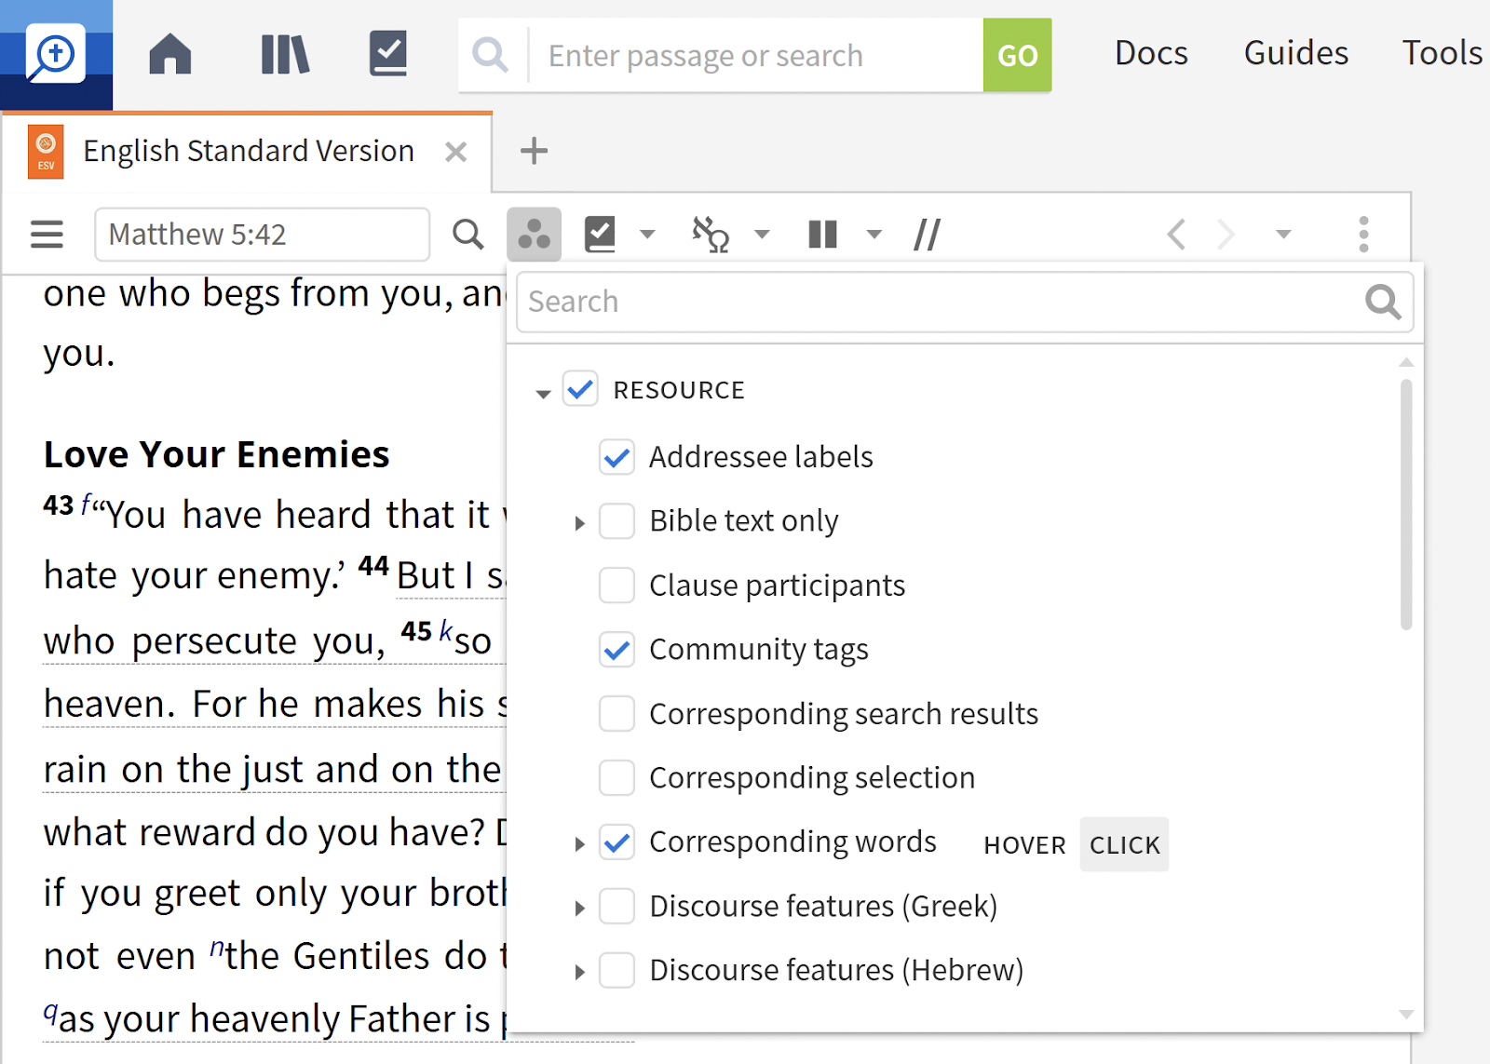Viewport: 1490px width, 1064px height.
Task: Collapse the RESOURCE section
Action: (544, 394)
